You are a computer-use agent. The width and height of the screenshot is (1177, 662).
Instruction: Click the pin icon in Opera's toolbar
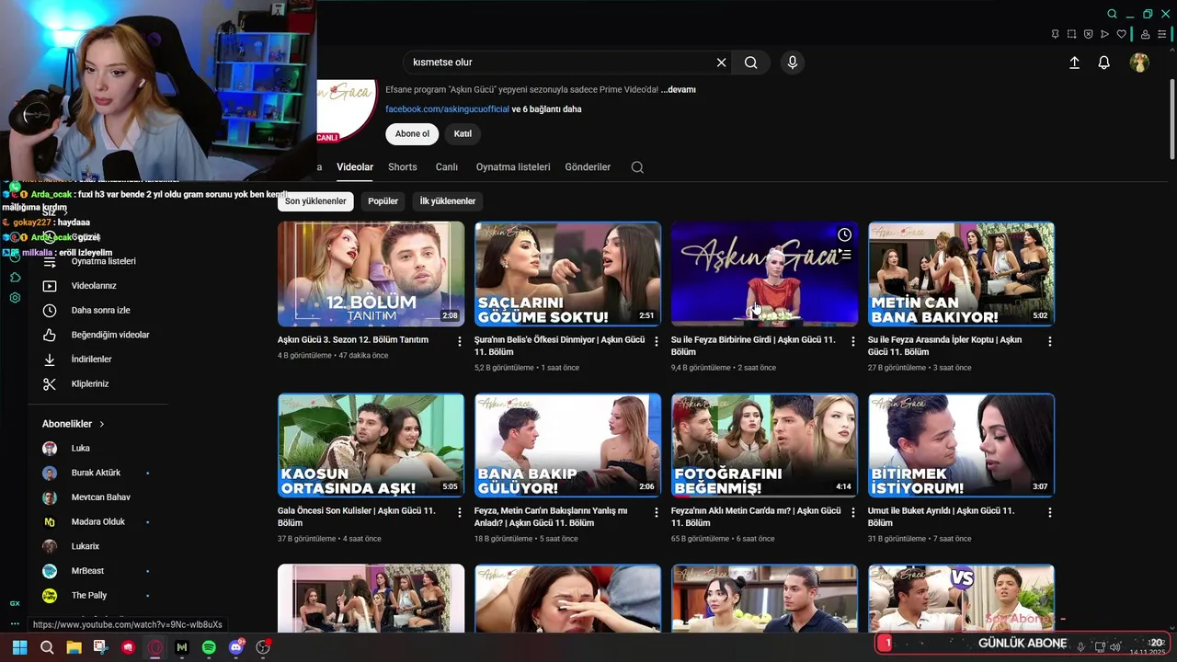tap(1055, 34)
